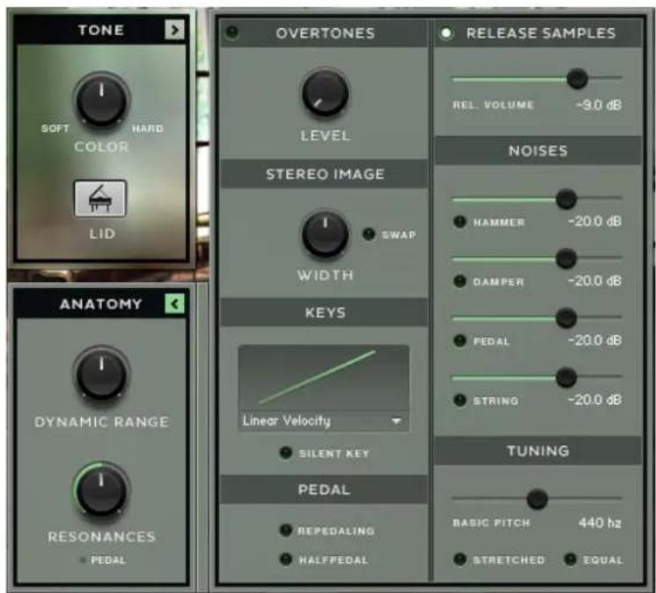Screen dimensions: 656x593
Task: Click the String -20.0 dB value
Action: point(594,399)
